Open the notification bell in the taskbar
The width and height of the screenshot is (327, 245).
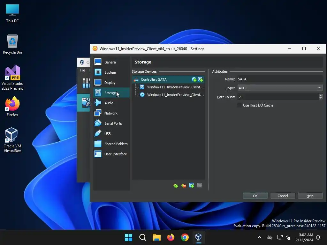[x=318, y=237]
